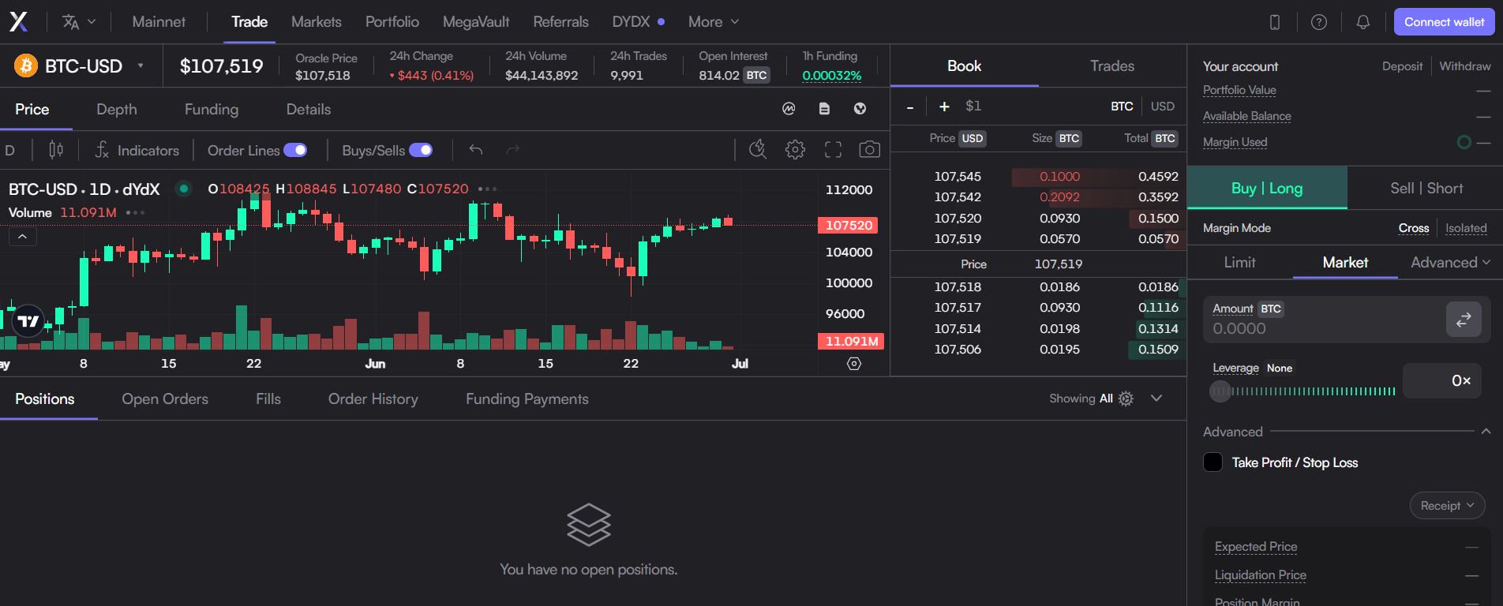The width and height of the screenshot is (1503, 606).
Task: Click the 107,506 bid price row
Action: [x=1039, y=350]
